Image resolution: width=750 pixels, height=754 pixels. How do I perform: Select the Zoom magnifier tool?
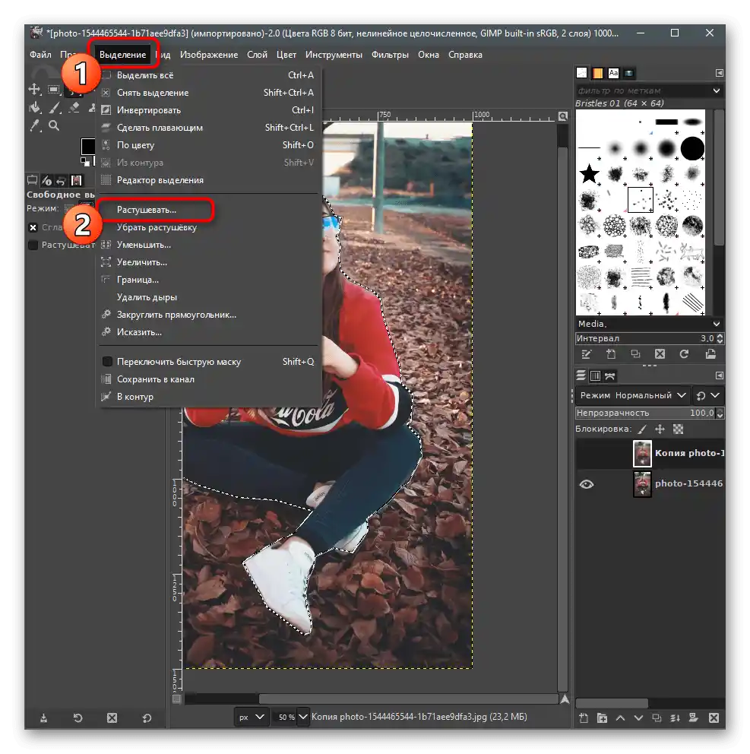coord(54,125)
